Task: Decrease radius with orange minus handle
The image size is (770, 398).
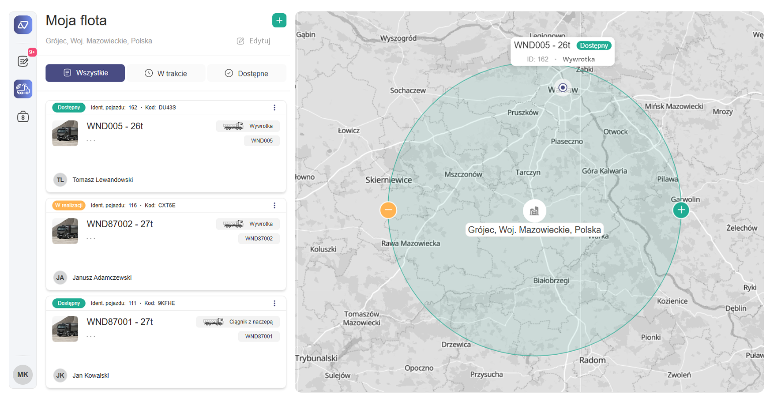Action: tap(388, 210)
